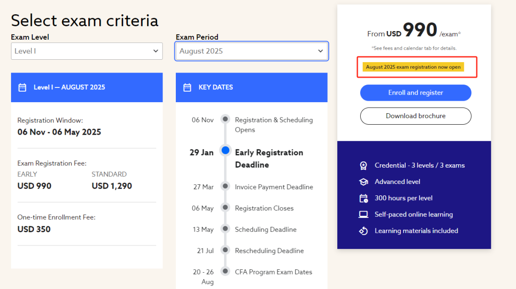Select the 06 Nov timeline marker dot
The width and height of the screenshot is (516, 289).
225,119
